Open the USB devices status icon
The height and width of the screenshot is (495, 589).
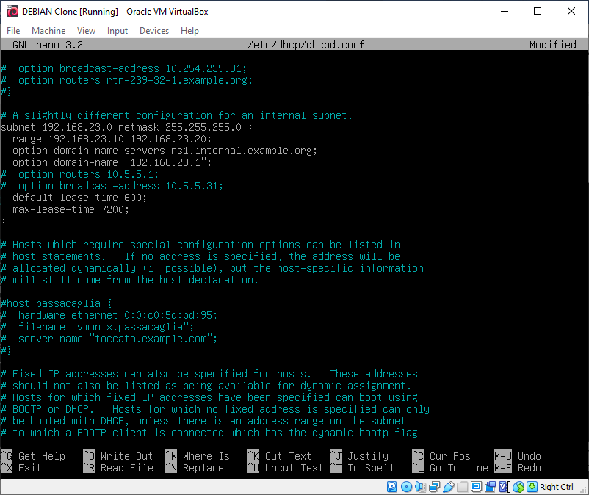click(449, 487)
